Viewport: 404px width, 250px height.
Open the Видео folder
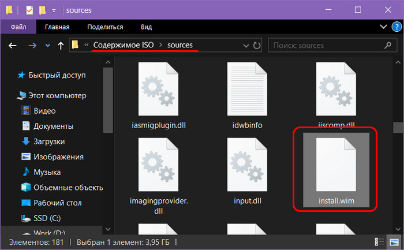[x=39, y=111]
